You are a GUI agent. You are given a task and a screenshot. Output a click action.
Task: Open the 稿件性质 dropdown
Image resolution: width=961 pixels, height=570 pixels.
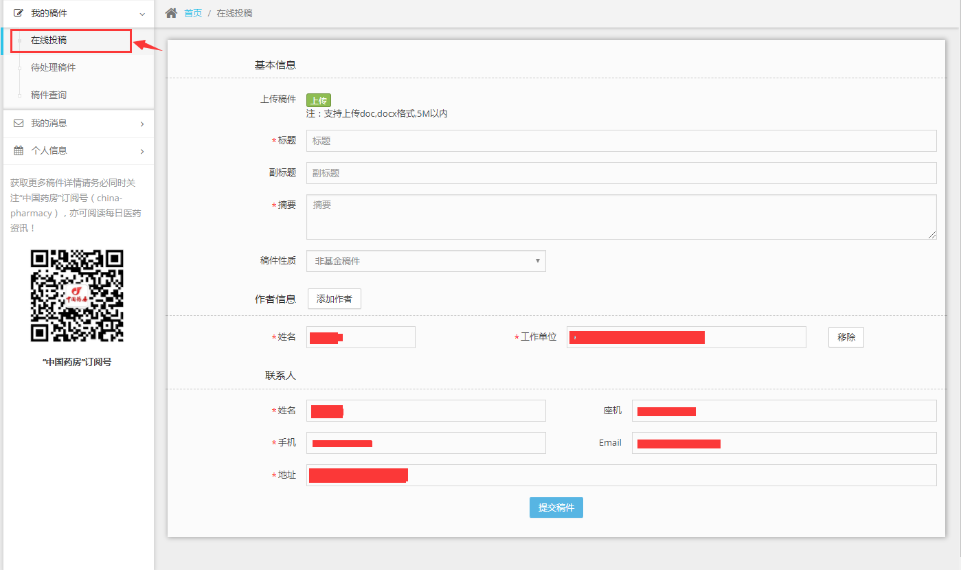(x=426, y=261)
